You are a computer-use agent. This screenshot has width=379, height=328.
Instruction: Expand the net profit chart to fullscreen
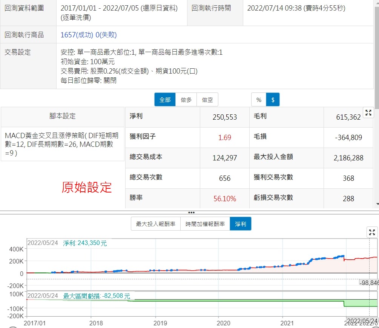(372, 232)
